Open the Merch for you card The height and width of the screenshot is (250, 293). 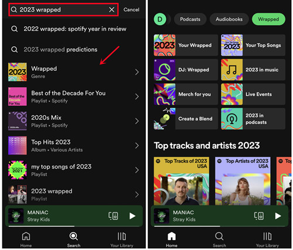coord(186,94)
